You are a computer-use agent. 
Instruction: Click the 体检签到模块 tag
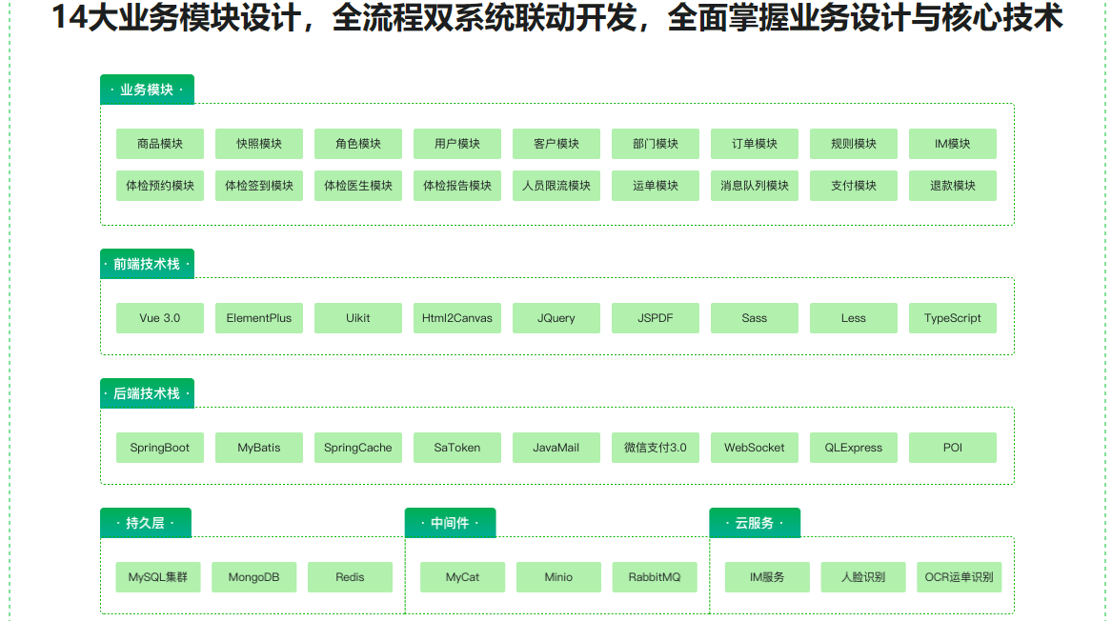click(259, 186)
